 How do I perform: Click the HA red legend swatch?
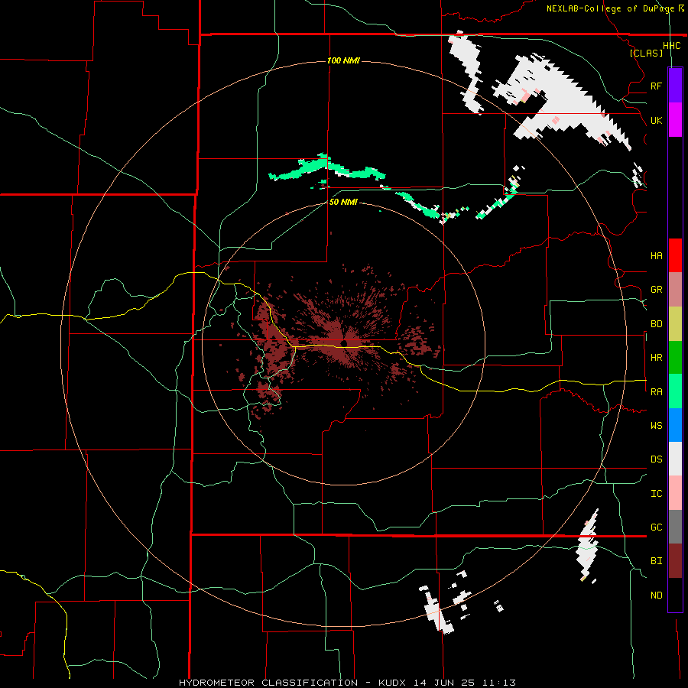[675, 255]
